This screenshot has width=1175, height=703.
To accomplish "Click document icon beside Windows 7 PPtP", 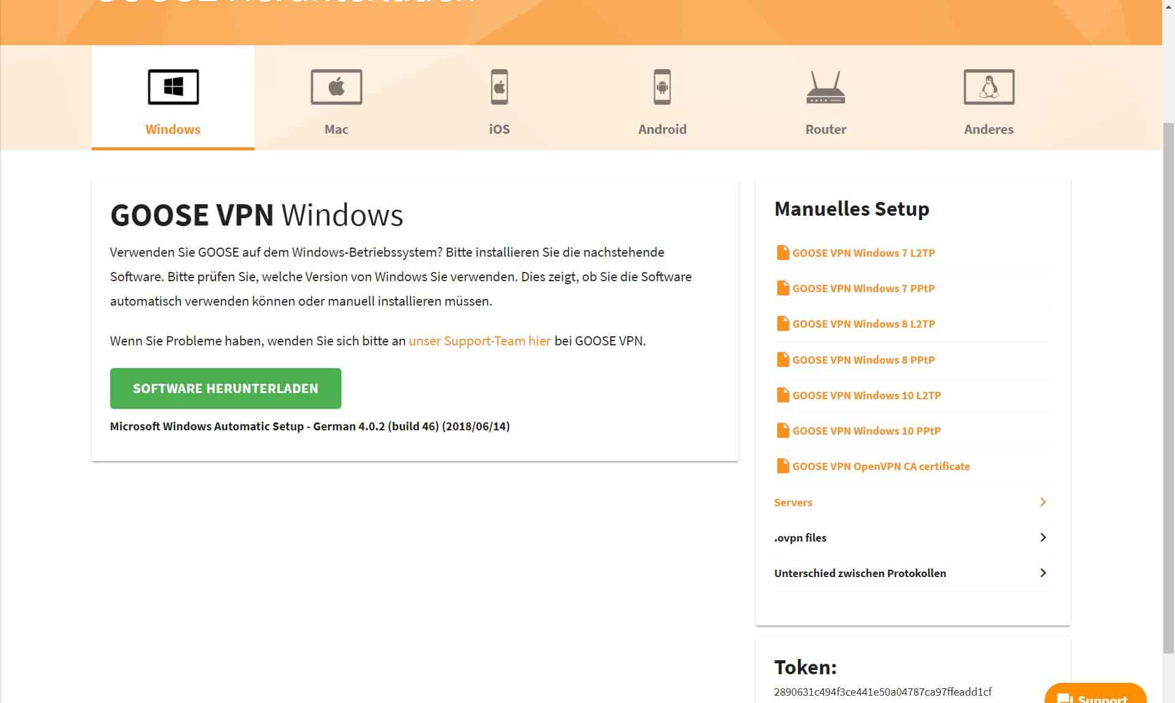I will pyautogui.click(x=782, y=288).
